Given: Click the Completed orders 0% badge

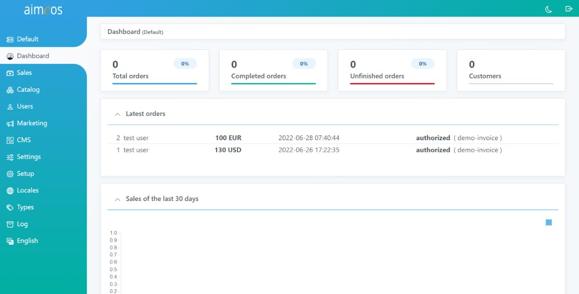Looking at the screenshot, I should [x=304, y=64].
